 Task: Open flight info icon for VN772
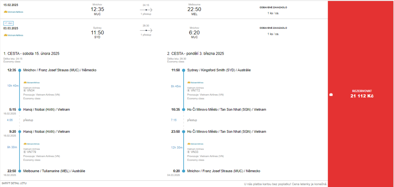(189, 91)
